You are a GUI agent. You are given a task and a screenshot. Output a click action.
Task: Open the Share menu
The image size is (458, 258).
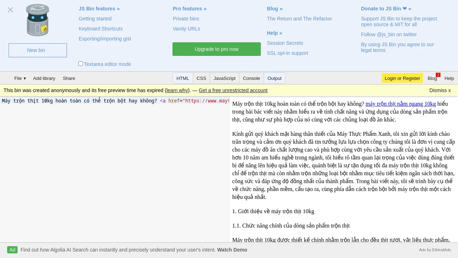69,78
